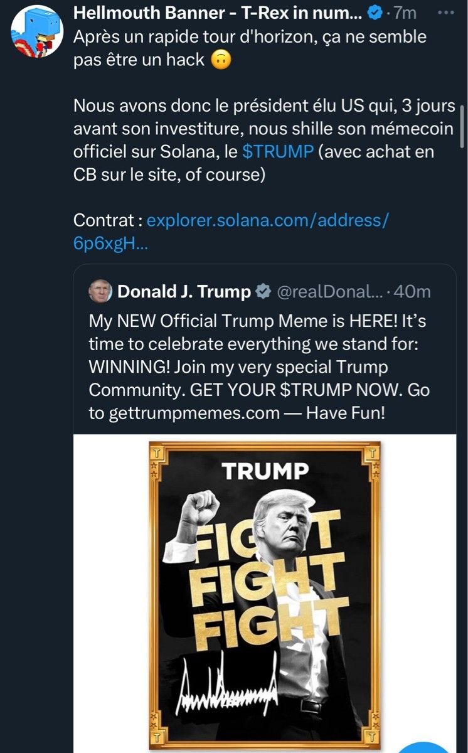Screen dimensions: 468x753
Task: Click the Donald J. Trump display name
Action: click(x=184, y=292)
